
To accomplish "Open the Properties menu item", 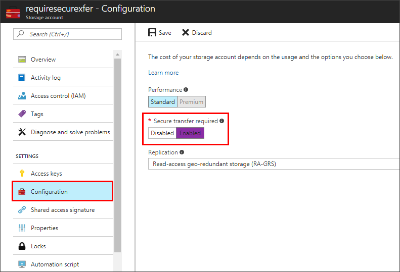I will [45, 228].
